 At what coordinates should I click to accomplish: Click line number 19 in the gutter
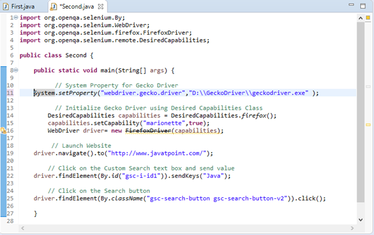10,153
